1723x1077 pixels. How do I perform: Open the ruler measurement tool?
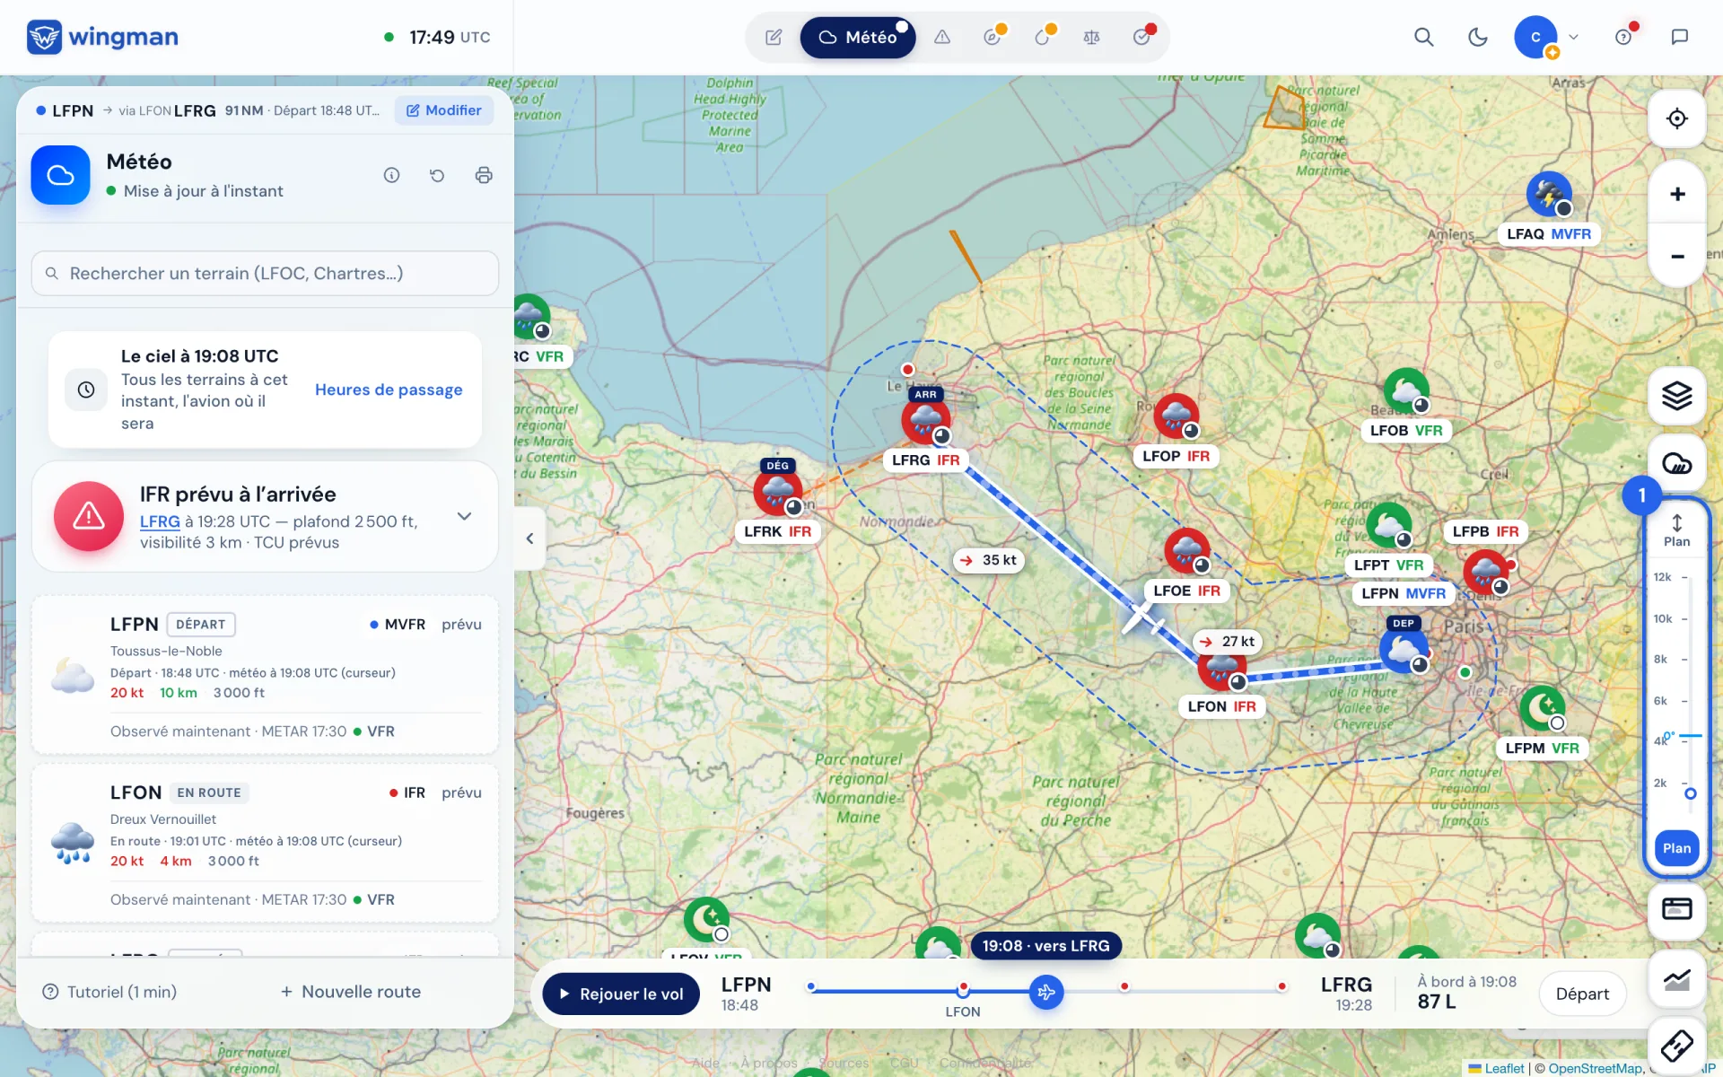point(1676,1046)
